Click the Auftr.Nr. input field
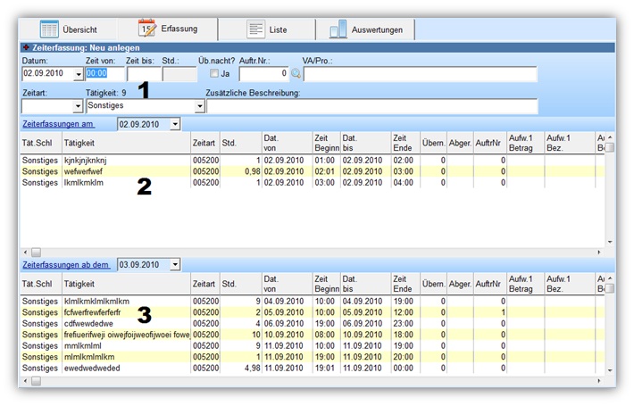The height and width of the screenshot is (406, 634). pos(264,74)
